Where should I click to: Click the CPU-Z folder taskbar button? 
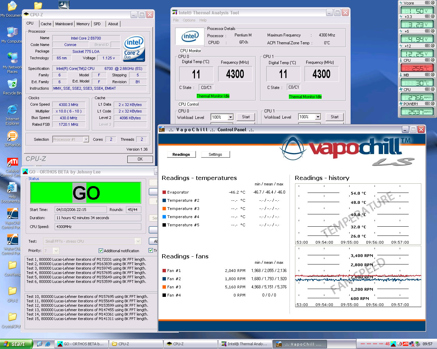(x=137, y=344)
